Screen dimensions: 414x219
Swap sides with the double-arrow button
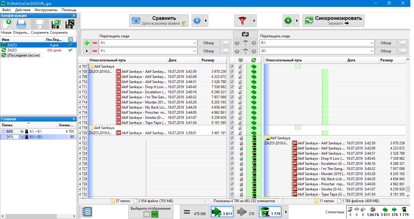pyautogui.click(x=245, y=34)
